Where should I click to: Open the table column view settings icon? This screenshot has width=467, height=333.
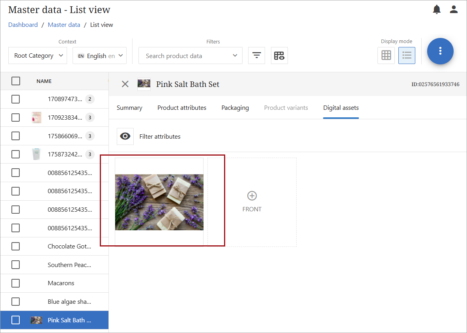(x=279, y=56)
